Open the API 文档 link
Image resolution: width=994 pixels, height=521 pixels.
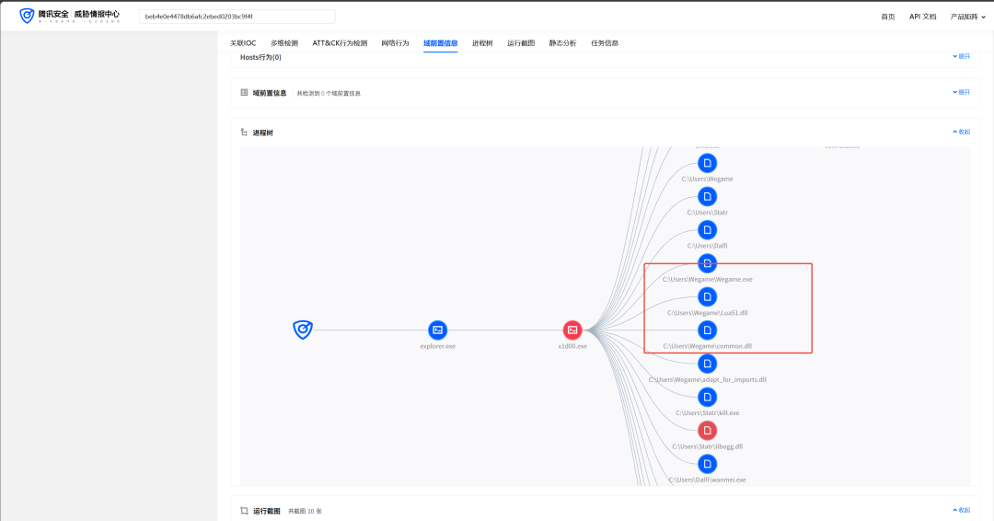pyautogui.click(x=922, y=17)
